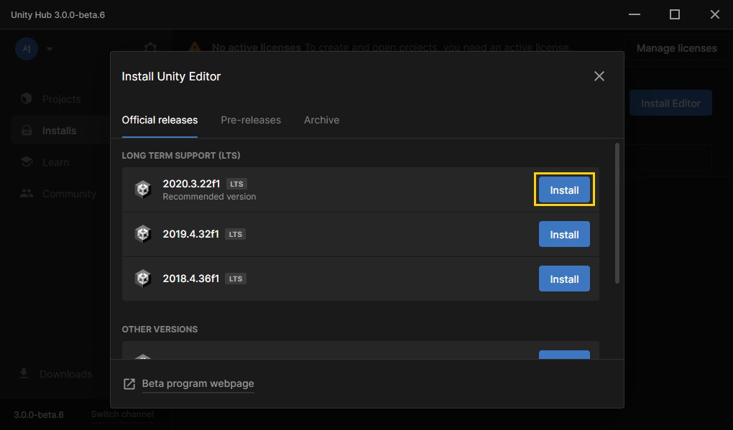The width and height of the screenshot is (733, 430).
Task: Click the releases list vertical scrollbar
Action: 617,213
